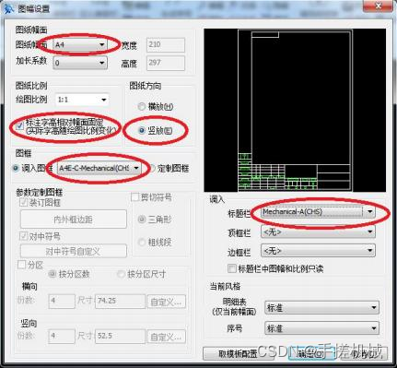
Task: Click the 竖向 份数 field
Action: tap(62, 336)
